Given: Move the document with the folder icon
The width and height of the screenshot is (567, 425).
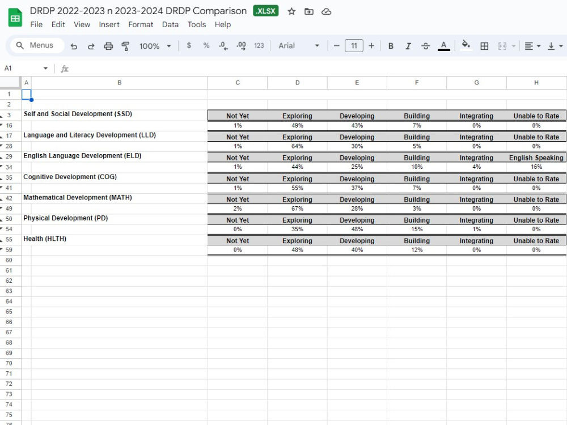Looking at the screenshot, I should tap(309, 11).
